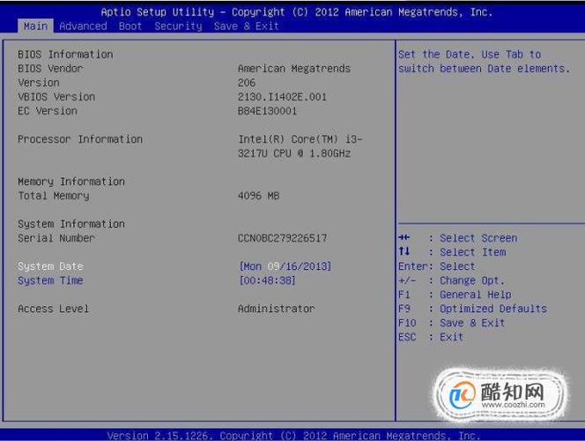The image size is (585, 441).
Task: Go to the Security tab
Action: [178, 26]
